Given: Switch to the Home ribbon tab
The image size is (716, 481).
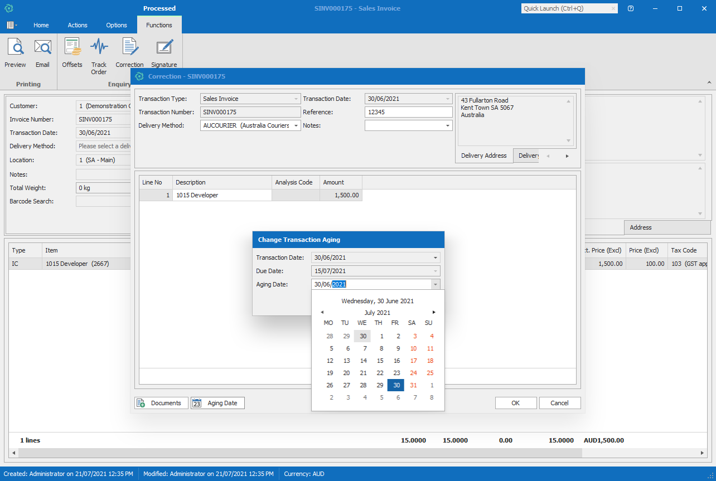Looking at the screenshot, I should pyautogui.click(x=41, y=25).
